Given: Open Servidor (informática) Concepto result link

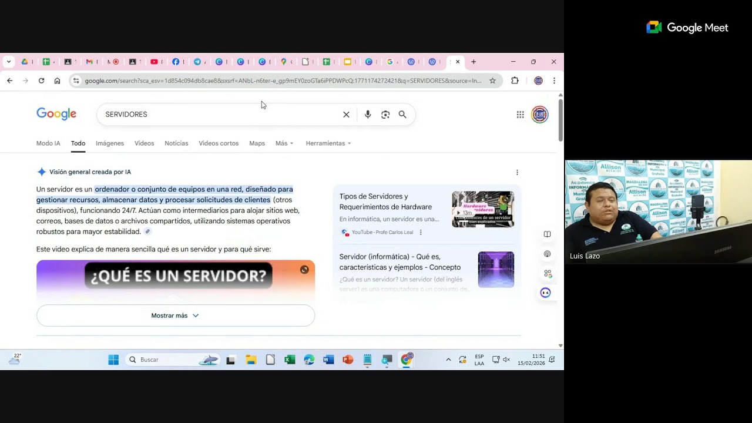Looking at the screenshot, I should coord(400,261).
